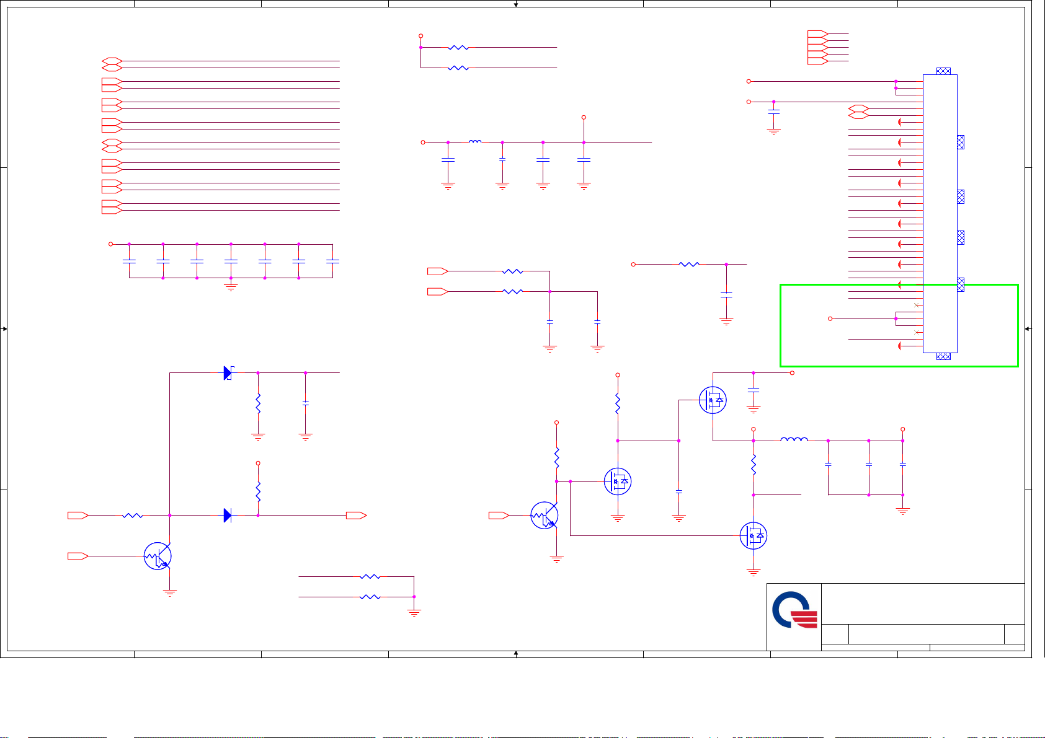Select the hatched mounting pad below the connector

coord(943,356)
